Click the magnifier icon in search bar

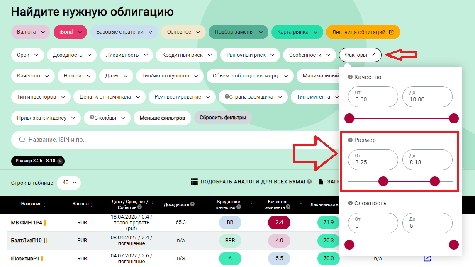[22, 140]
